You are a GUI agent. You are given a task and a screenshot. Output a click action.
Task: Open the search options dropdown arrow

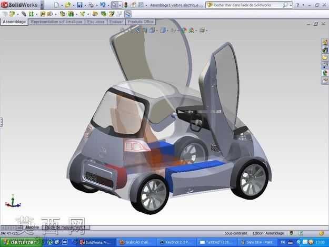(x=291, y=5)
